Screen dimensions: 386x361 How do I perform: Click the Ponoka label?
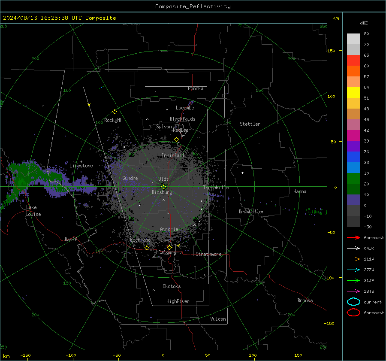[x=196, y=88]
